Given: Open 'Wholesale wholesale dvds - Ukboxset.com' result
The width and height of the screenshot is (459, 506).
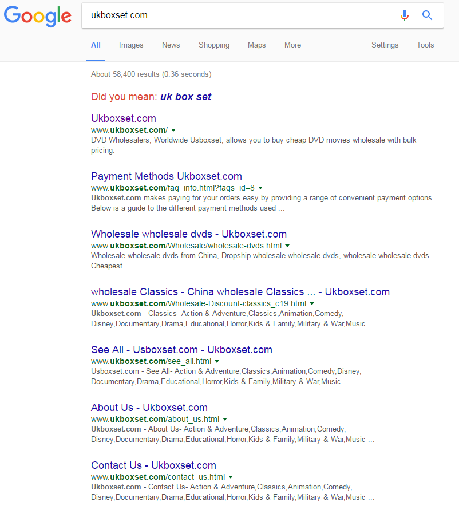Looking at the screenshot, I should click(189, 234).
